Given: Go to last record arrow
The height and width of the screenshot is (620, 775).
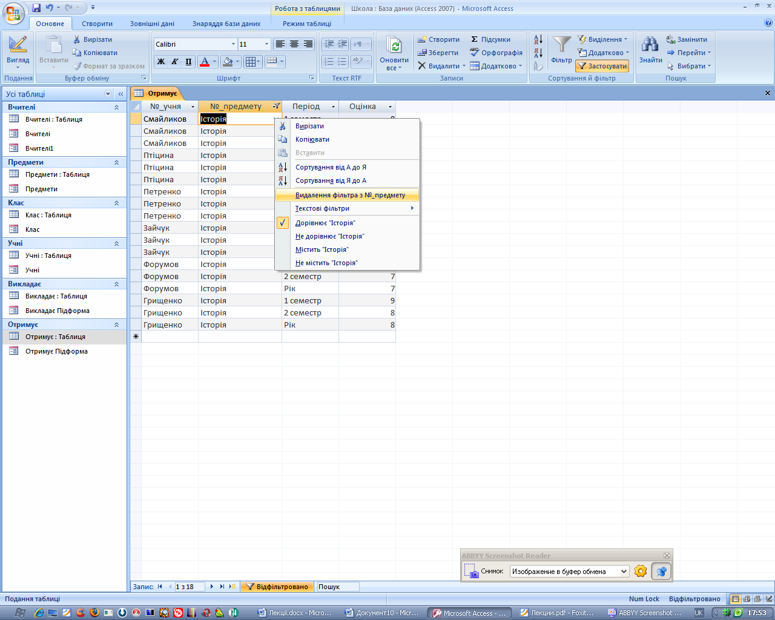Looking at the screenshot, I should click(222, 587).
